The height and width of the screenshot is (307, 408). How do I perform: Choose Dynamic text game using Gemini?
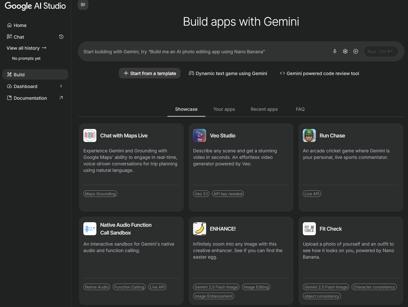228,73
